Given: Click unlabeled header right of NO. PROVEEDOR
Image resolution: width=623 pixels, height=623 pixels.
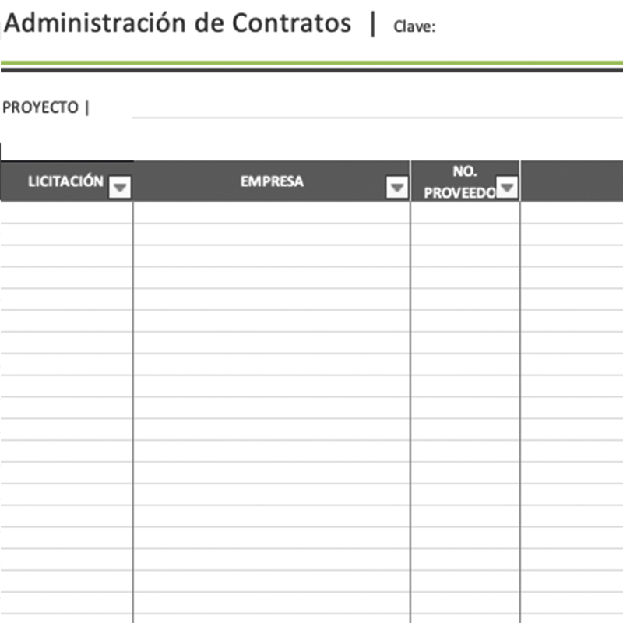Looking at the screenshot, I should click(572, 181).
